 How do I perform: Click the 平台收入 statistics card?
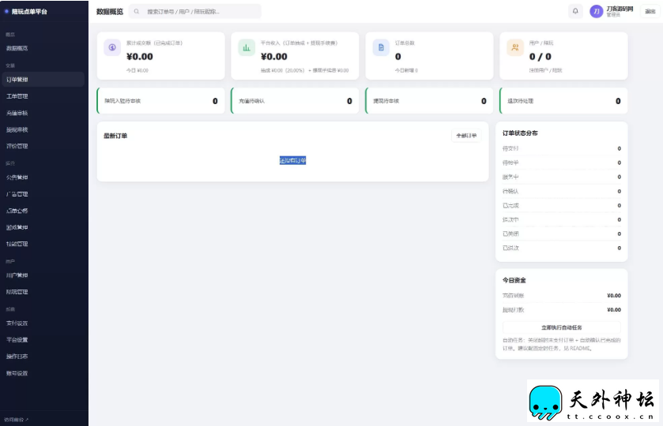point(295,56)
